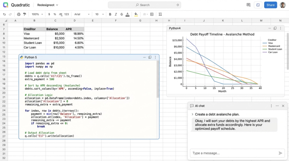Activate the paint format tool

point(24,14)
